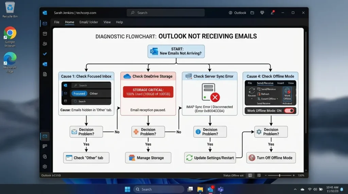
Task: Open the Help menu
Action: [119, 22]
